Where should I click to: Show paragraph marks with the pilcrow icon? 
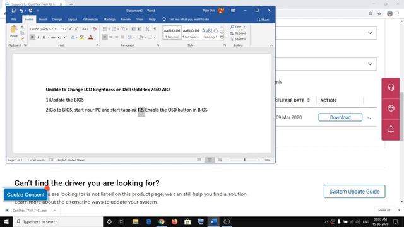pyautogui.click(x=155, y=29)
